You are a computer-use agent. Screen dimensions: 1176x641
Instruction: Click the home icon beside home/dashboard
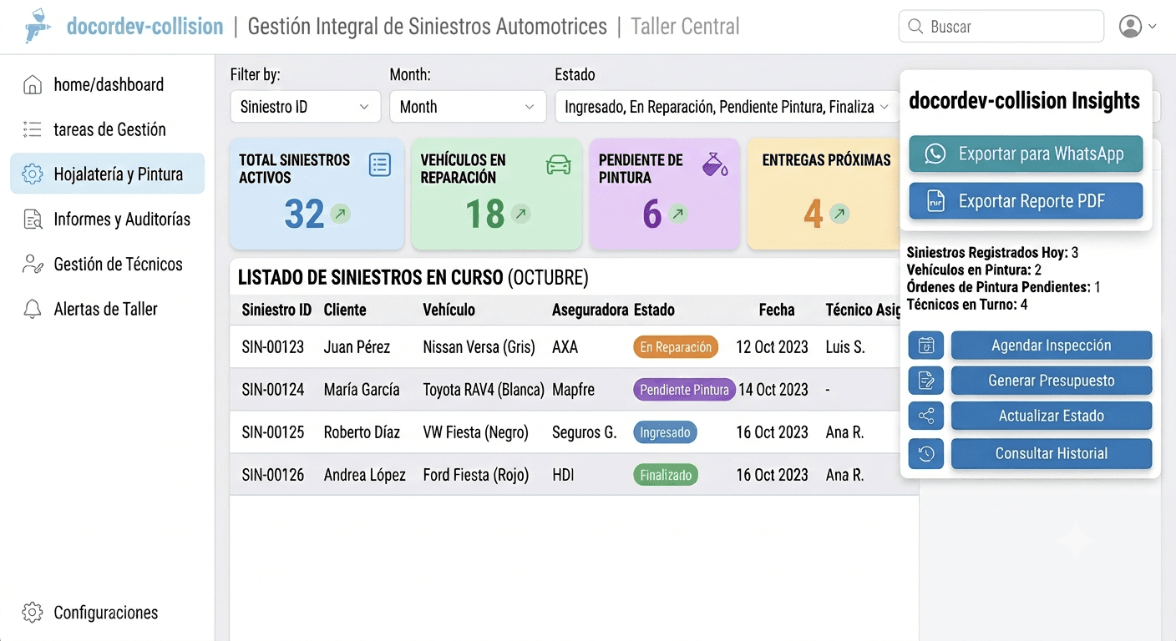(33, 84)
